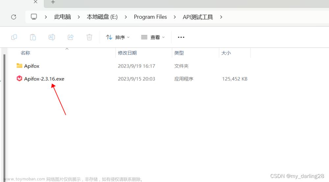Click the delete trash icon
The image size is (329, 182).
point(89,37)
